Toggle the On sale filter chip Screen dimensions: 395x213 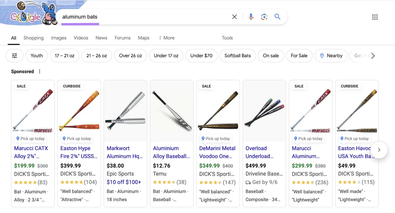[271, 56]
